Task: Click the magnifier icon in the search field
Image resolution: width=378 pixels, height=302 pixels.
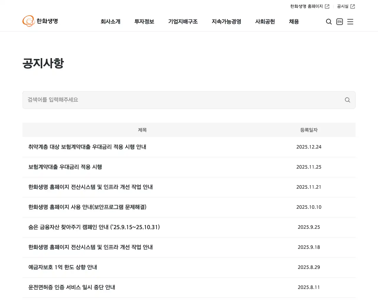Action: pos(348,100)
